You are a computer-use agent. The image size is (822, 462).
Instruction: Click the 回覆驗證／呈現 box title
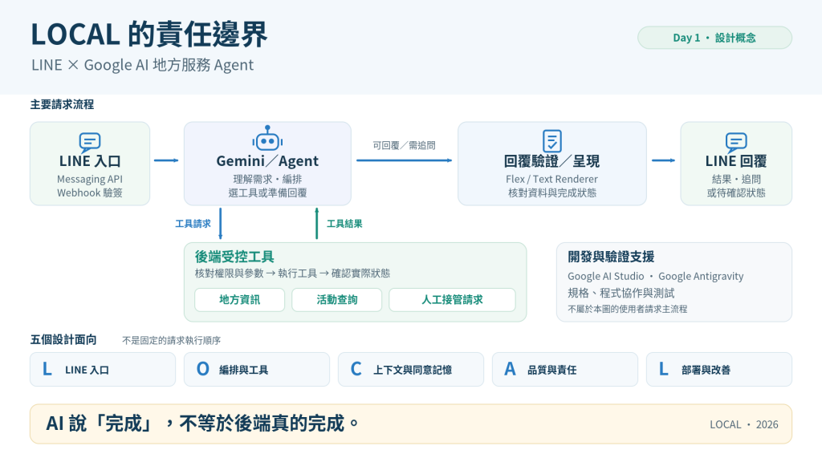(x=552, y=161)
